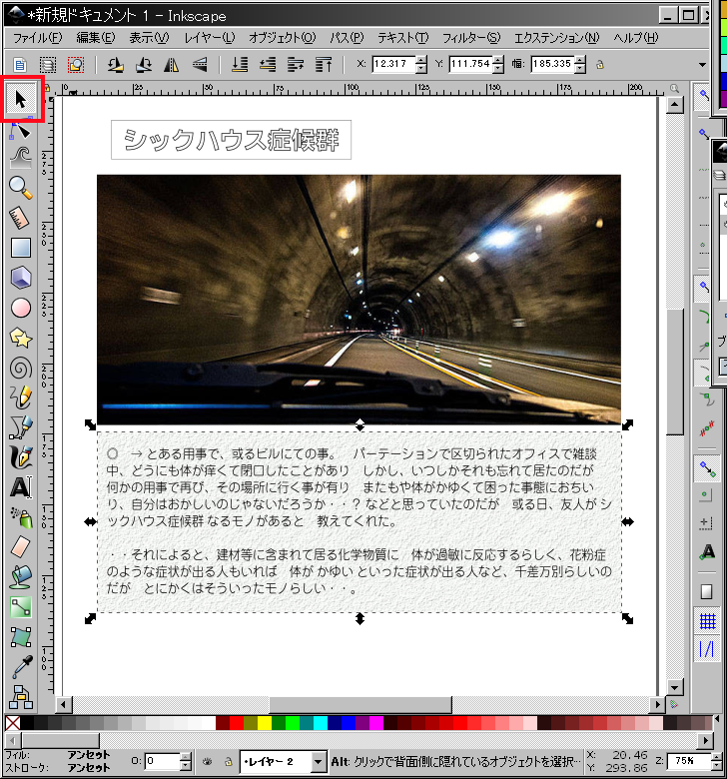Open the layer selector dropdown
The image size is (727, 779).
coord(318,761)
